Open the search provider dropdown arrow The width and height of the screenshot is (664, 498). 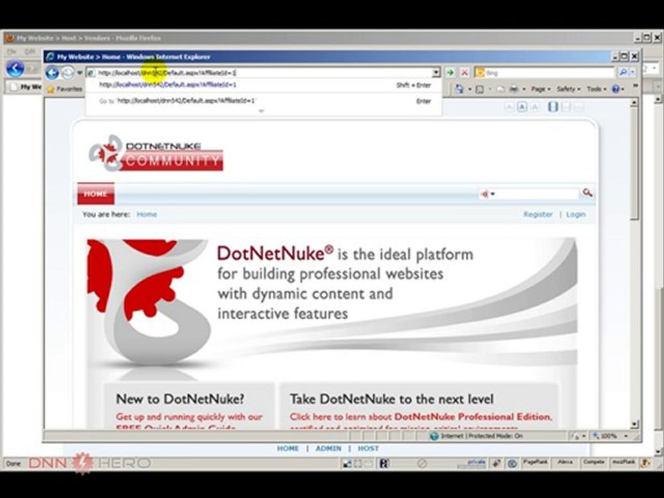[632, 73]
